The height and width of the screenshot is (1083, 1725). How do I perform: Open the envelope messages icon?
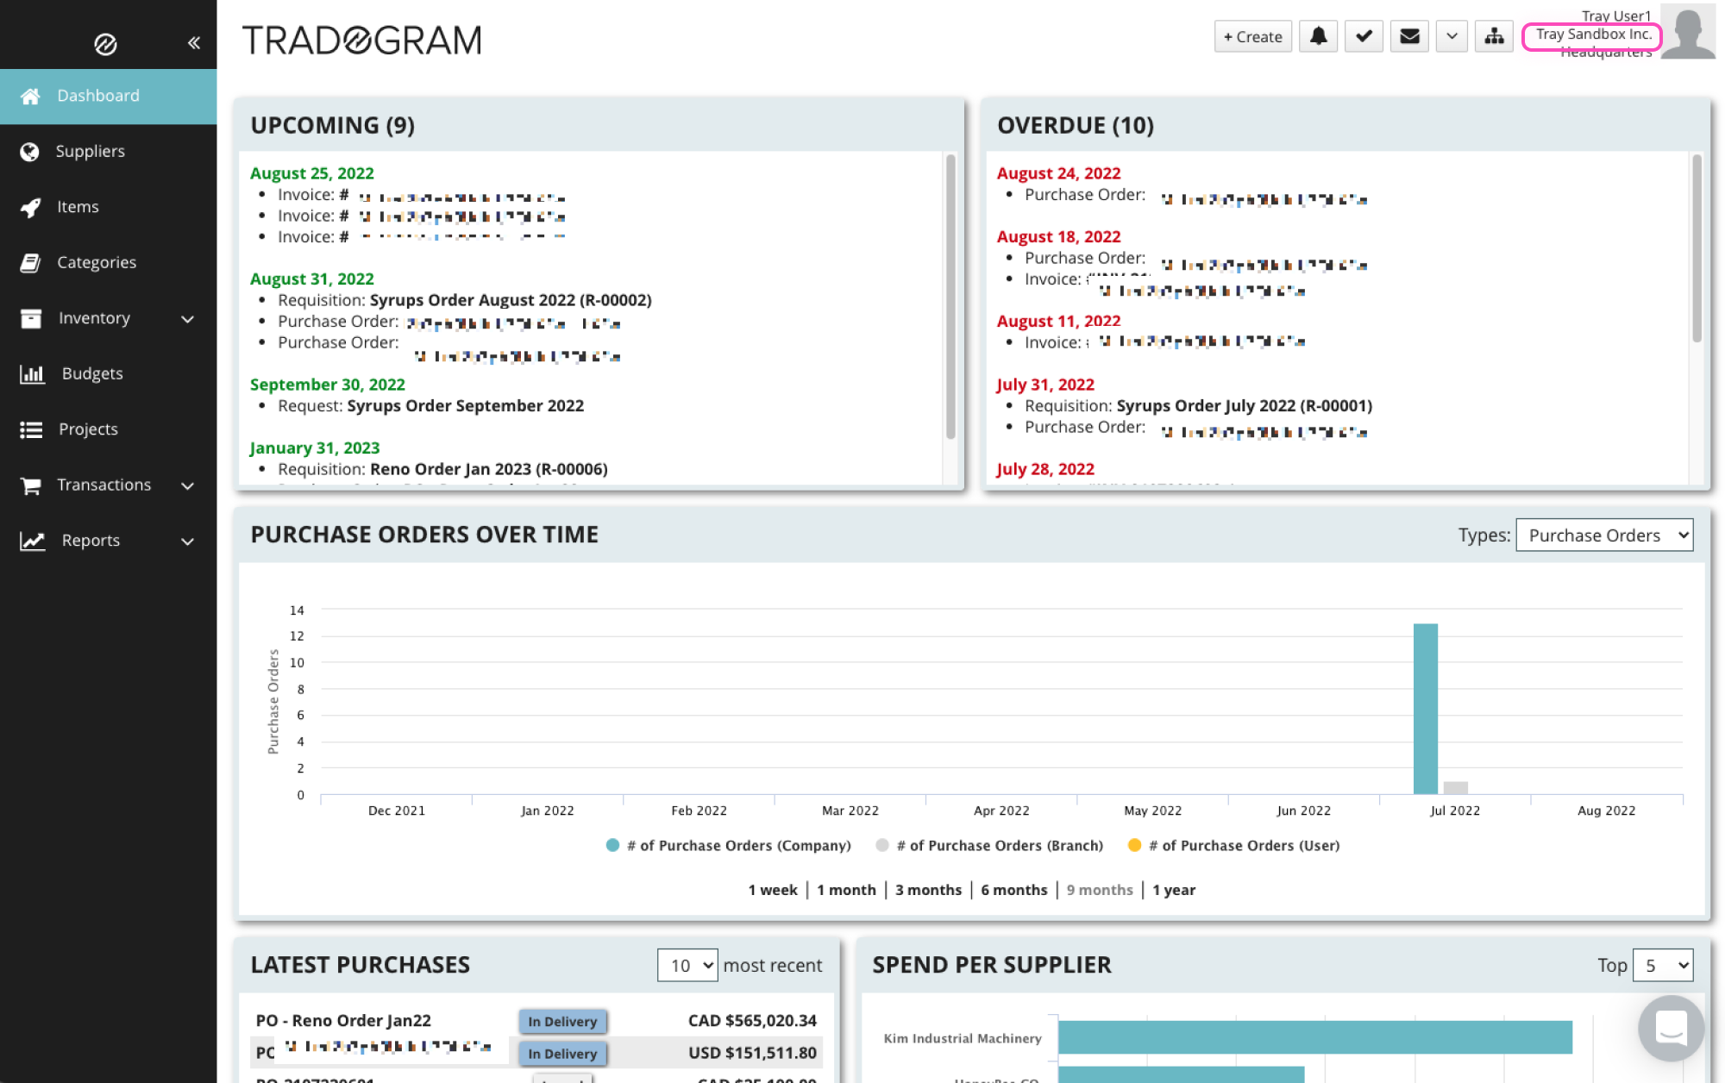pos(1409,36)
